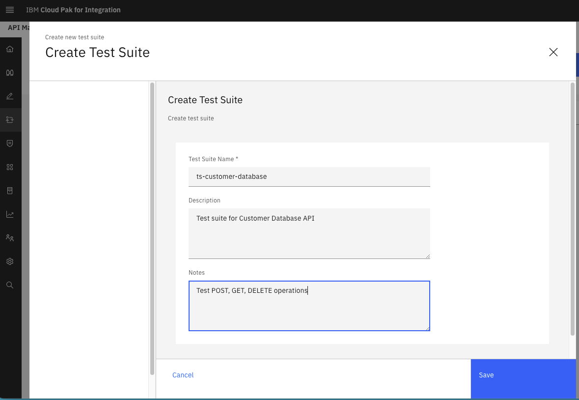Open the Analytics chart icon

coord(10,214)
